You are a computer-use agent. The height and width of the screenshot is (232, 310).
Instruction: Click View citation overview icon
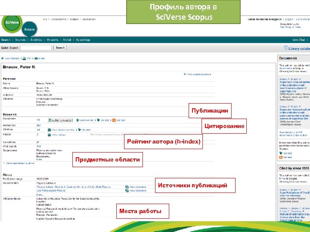click(50, 130)
